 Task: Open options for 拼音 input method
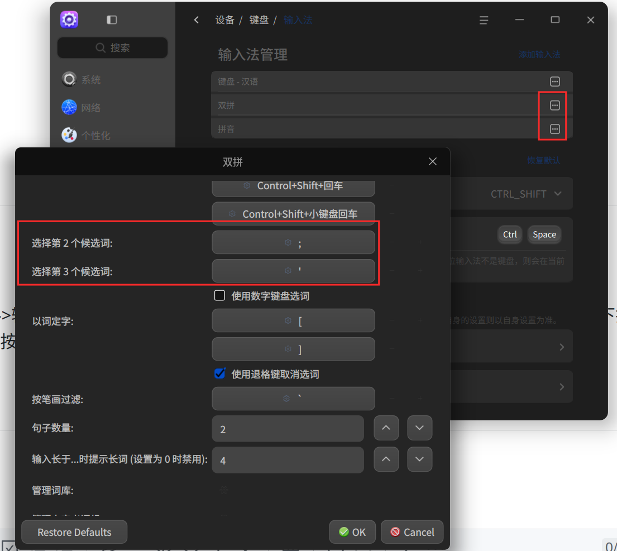pos(554,128)
